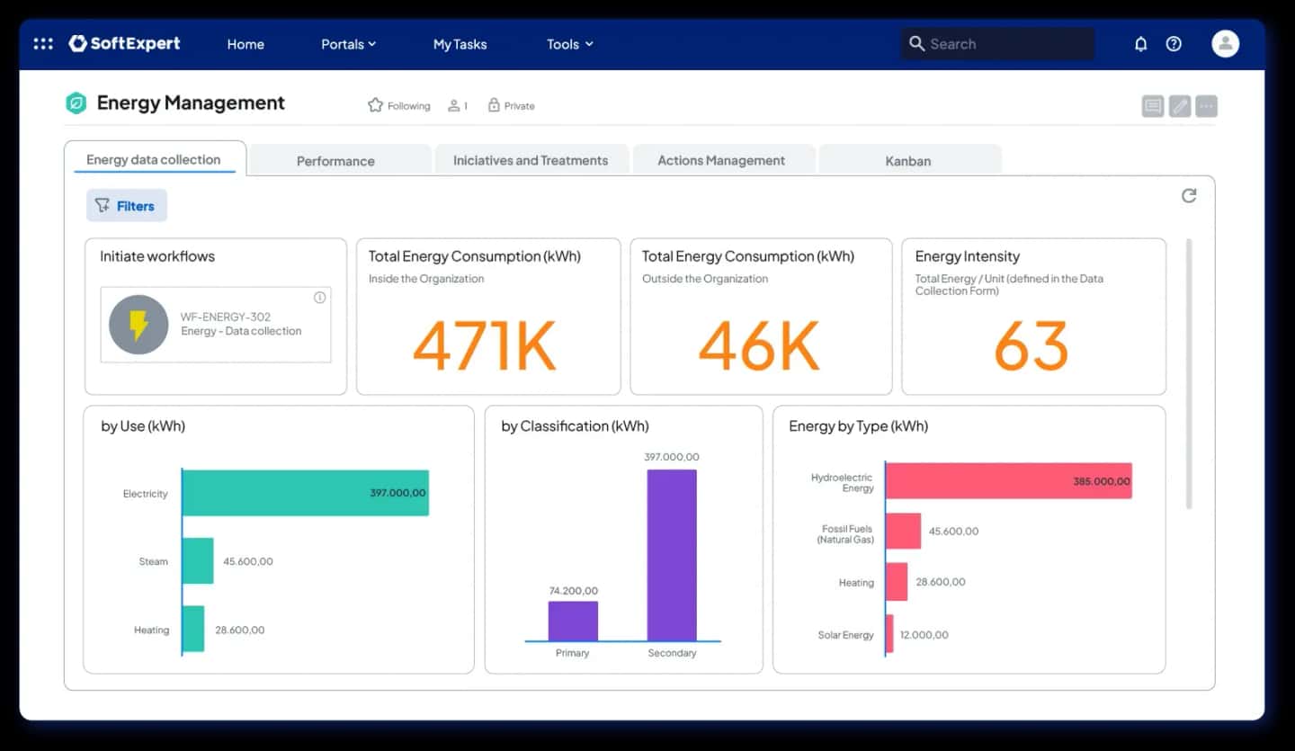Expand the Tools dropdown menu

(569, 44)
